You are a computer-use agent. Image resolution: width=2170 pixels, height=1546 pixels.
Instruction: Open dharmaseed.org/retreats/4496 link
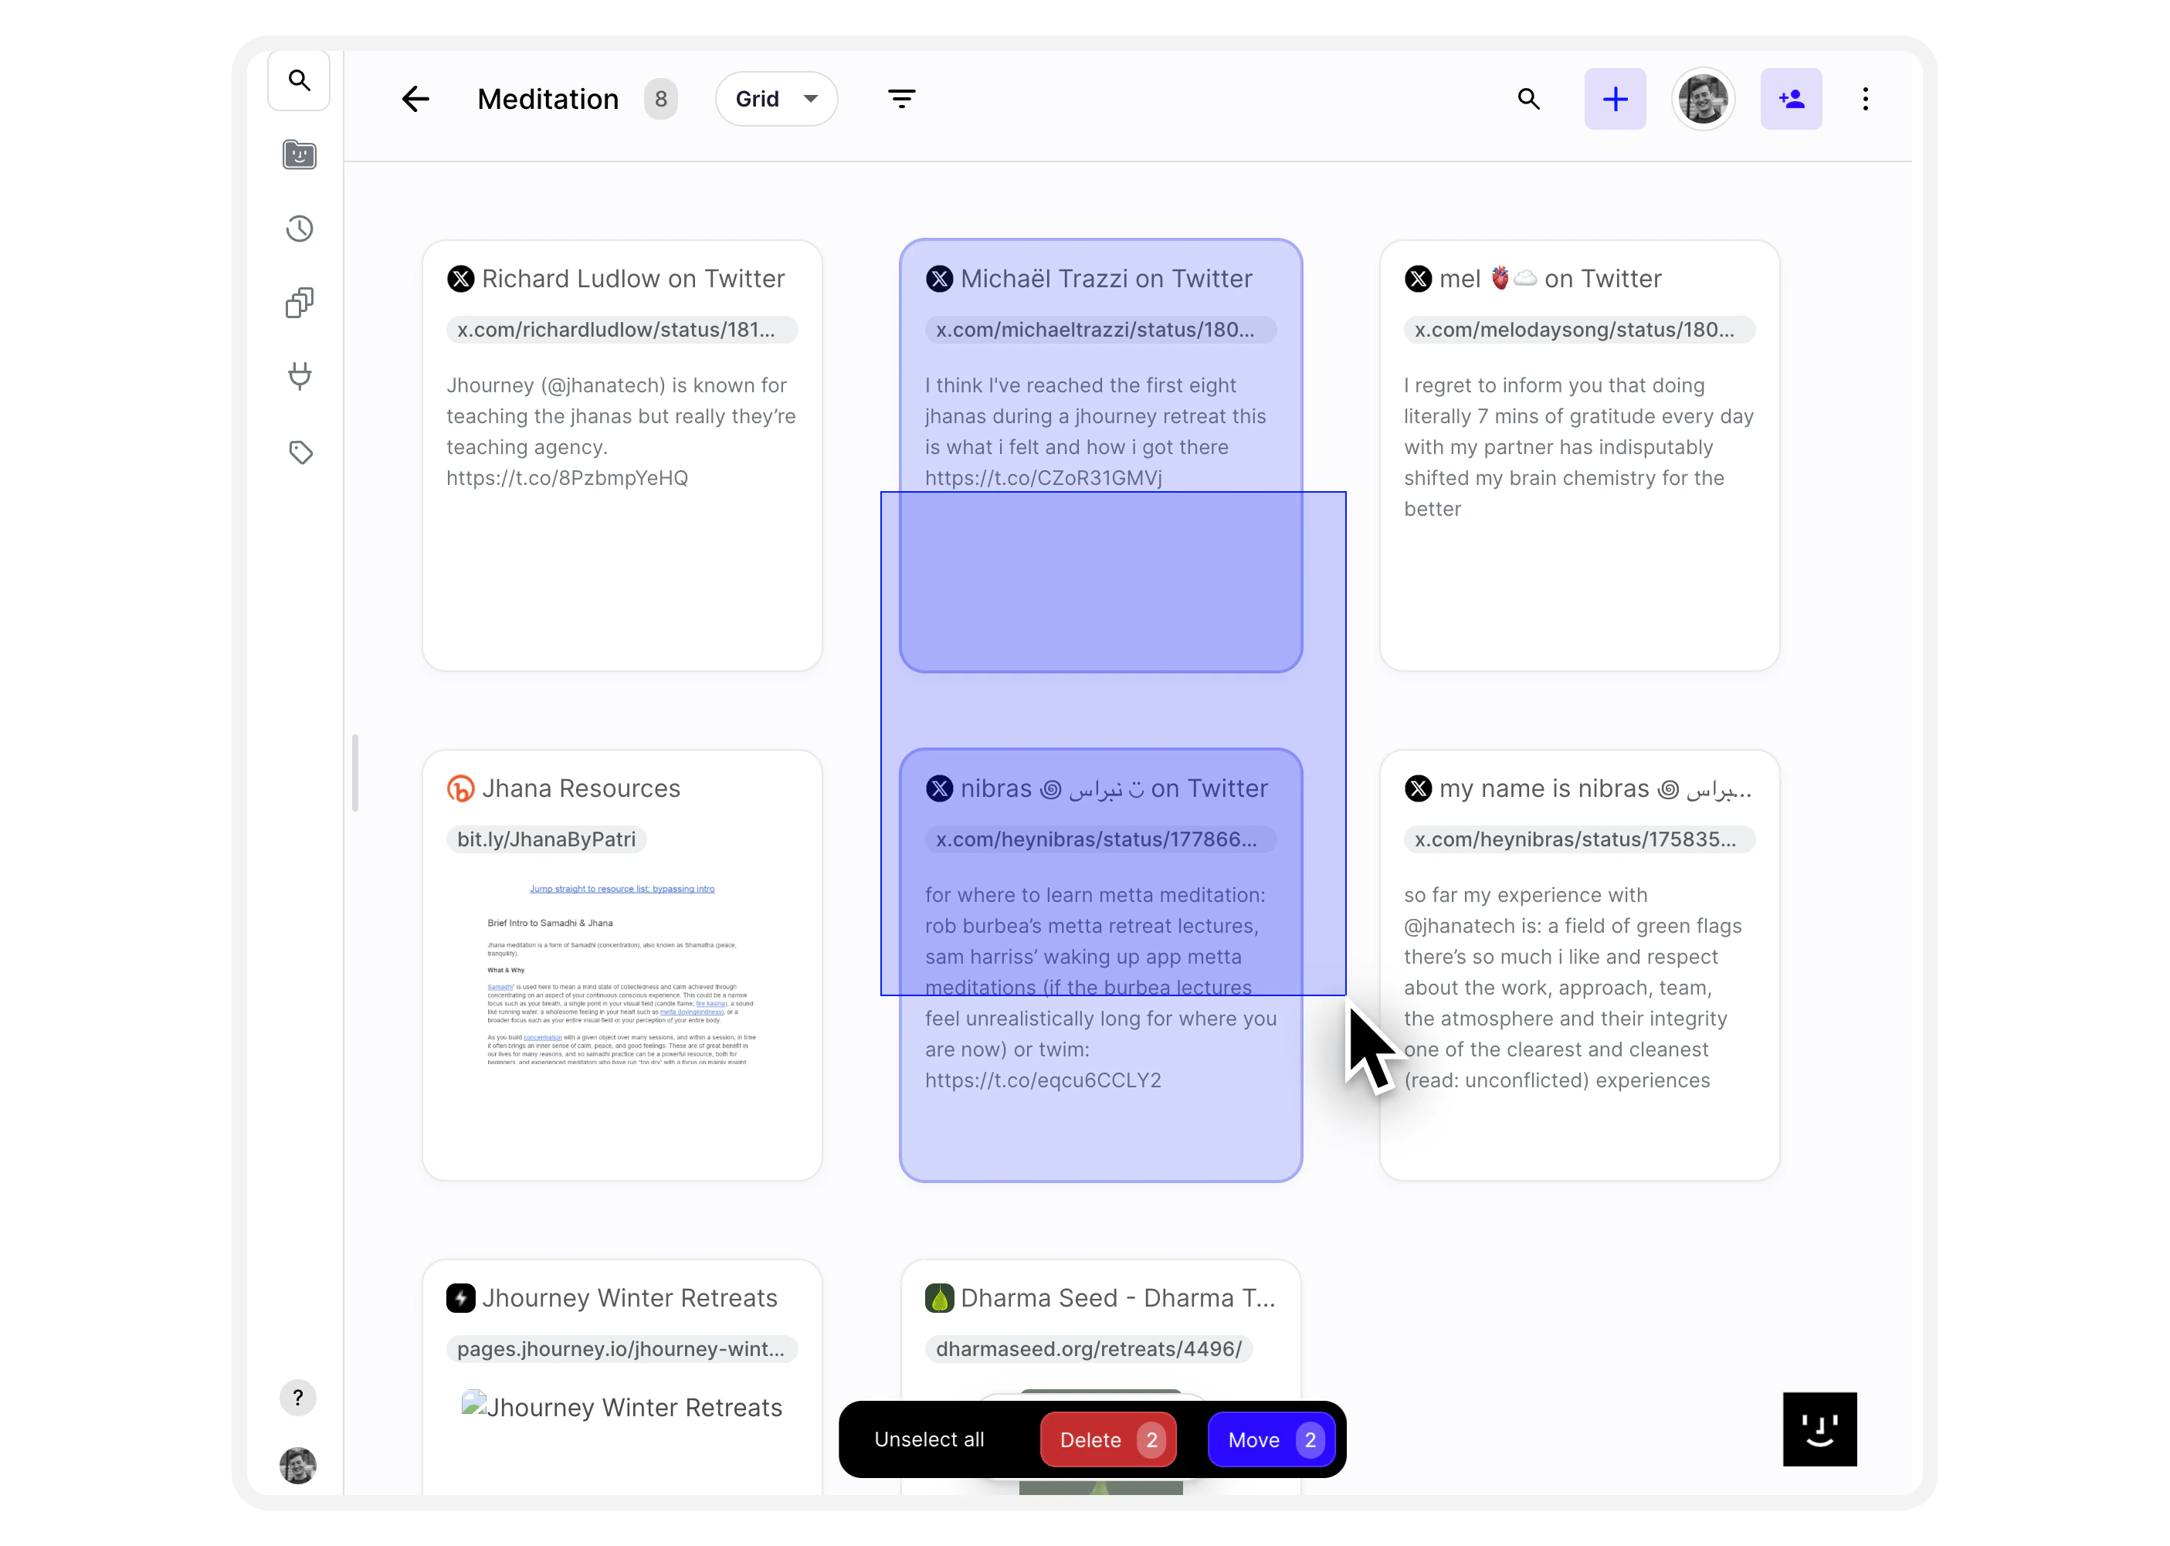coord(1089,1349)
